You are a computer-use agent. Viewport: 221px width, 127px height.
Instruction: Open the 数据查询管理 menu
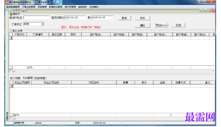(x=56, y=7)
